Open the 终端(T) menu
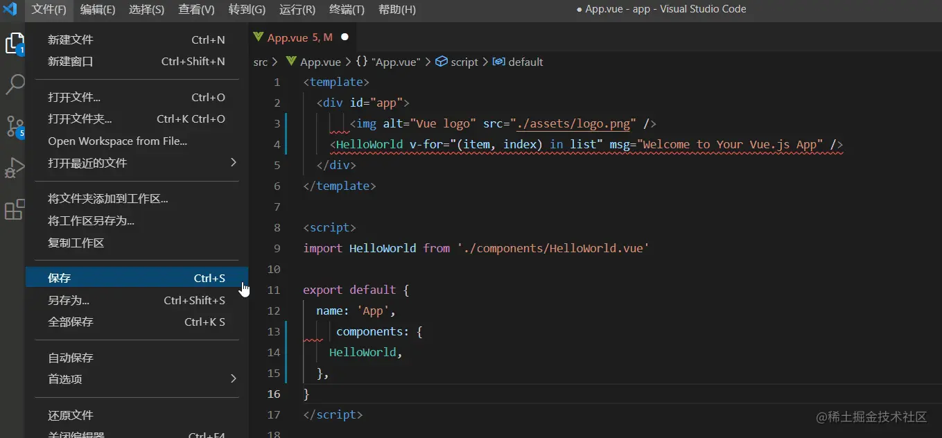 (347, 9)
